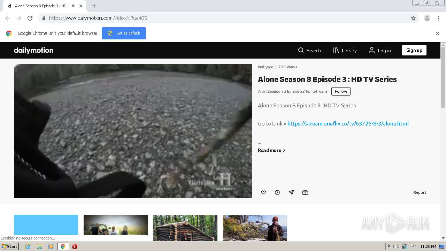Image resolution: width=446 pixels, height=251 pixels.
Task: Open the Library in header
Action: point(345,51)
